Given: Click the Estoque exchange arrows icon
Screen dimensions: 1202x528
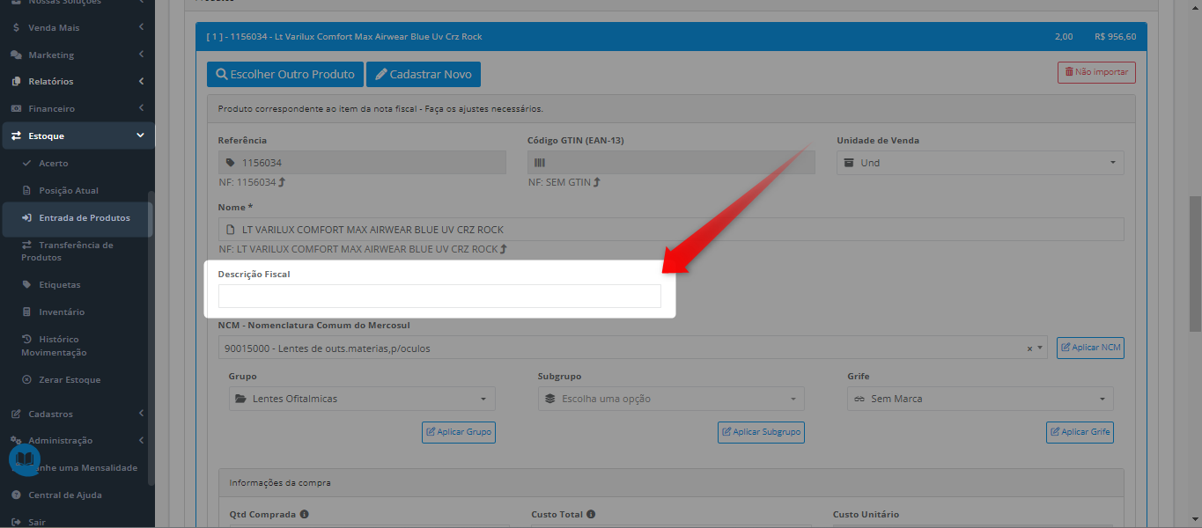Looking at the screenshot, I should [16, 136].
